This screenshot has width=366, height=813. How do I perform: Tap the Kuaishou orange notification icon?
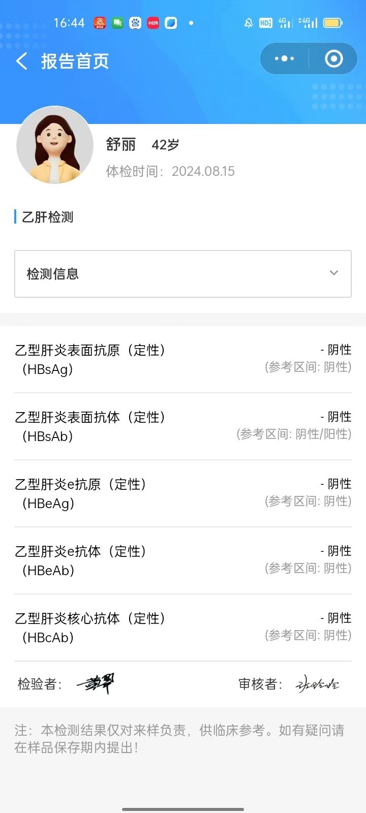(100, 23)
